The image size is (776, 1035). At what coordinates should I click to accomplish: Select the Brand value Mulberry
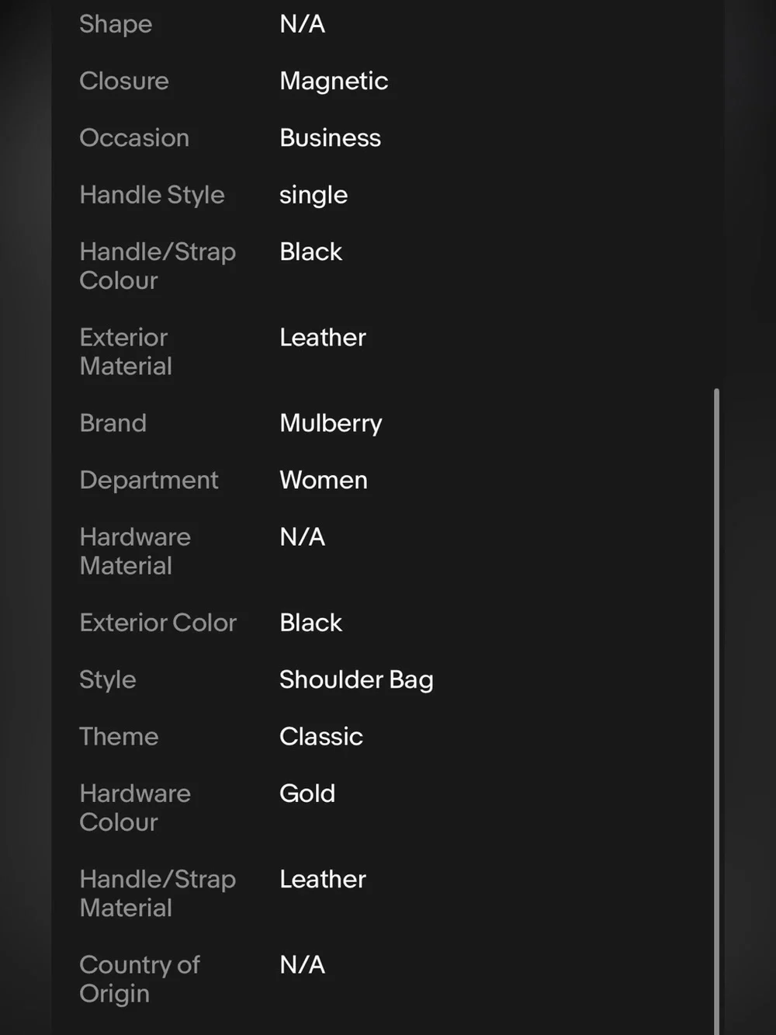[x=331, y=423]
